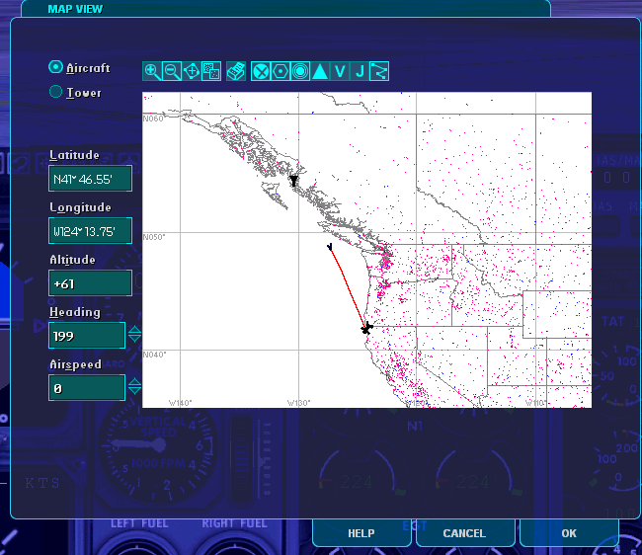Viewport: 642px width, 555px height.
Task: Click the tower marker on the map
Action: (x=293, y=181)
